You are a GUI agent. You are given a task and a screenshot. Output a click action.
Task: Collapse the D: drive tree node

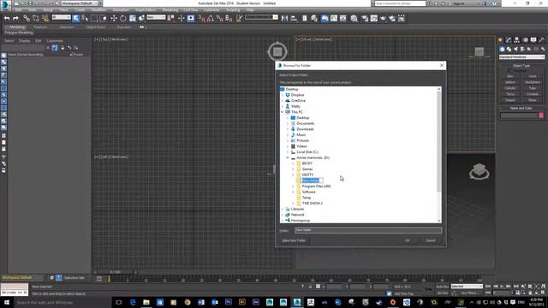(x=288, y=157)
